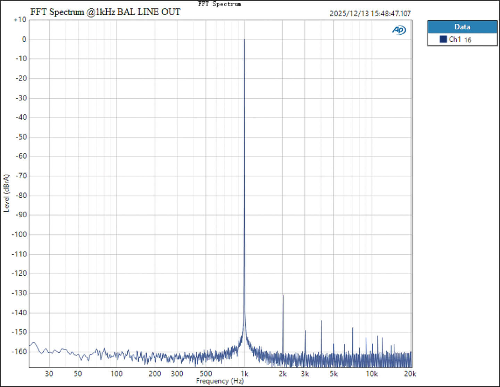Image resolution: width=500 pixels, height=387 pixels.
Task: Click the '2k' frequency axis tick label
Action: pyautogui.click(x=283, y=374)
